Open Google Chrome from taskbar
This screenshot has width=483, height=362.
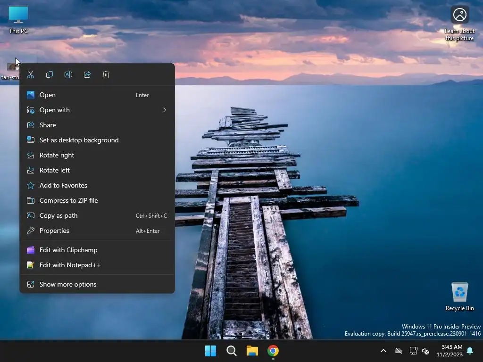coord(273,351)
